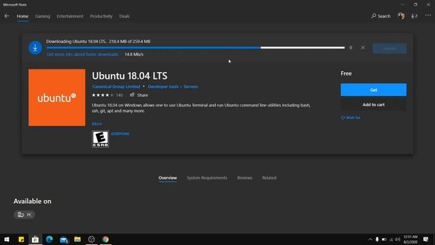Open Sticky Notes from taskbar
Viewport: 435px width, 245px height.
21,239
